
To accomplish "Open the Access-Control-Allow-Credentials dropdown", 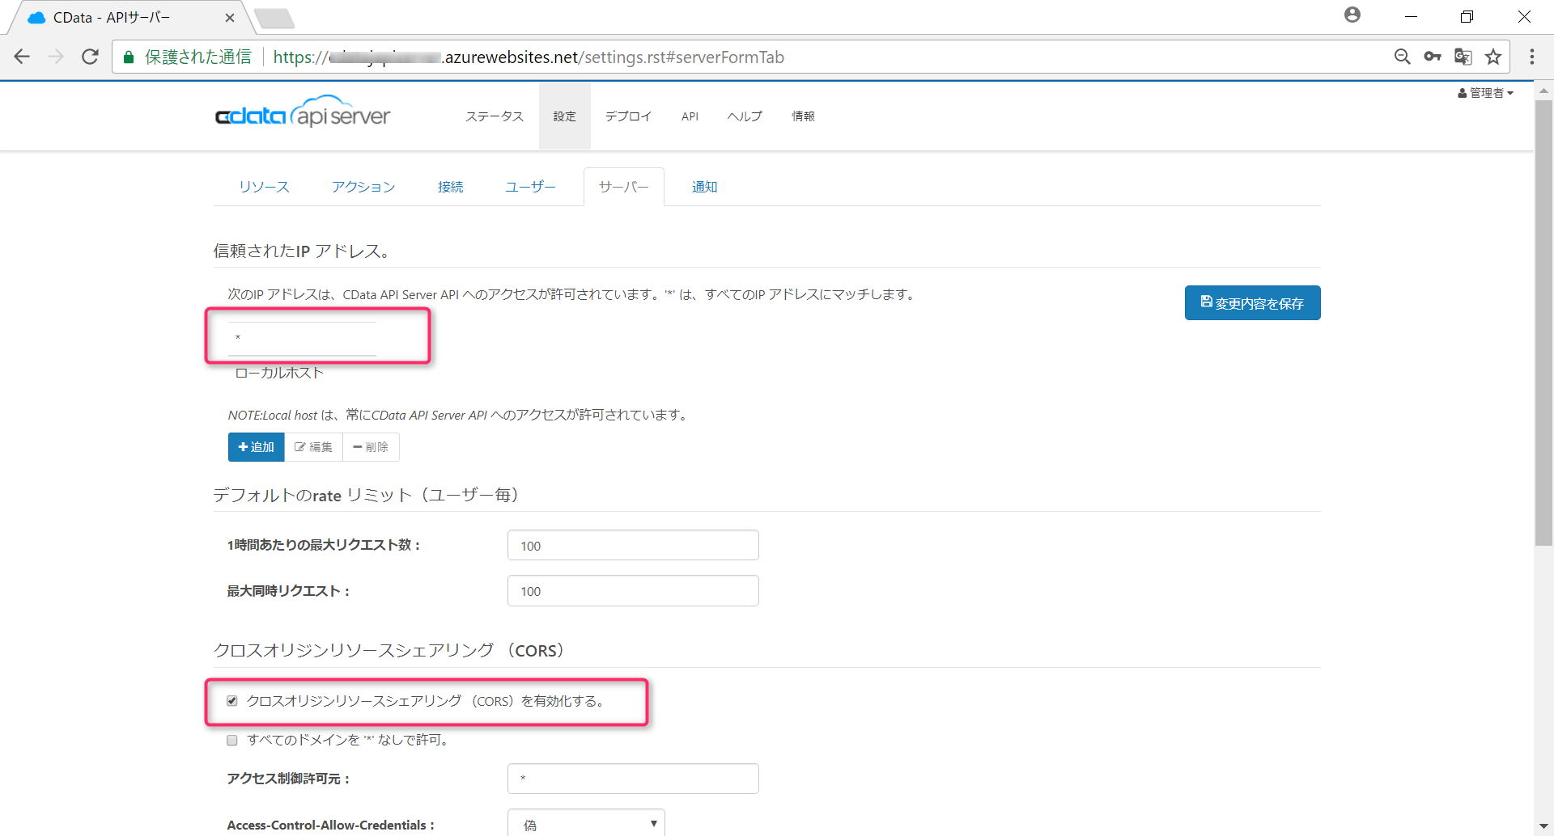I will click(x=585, y=823).
